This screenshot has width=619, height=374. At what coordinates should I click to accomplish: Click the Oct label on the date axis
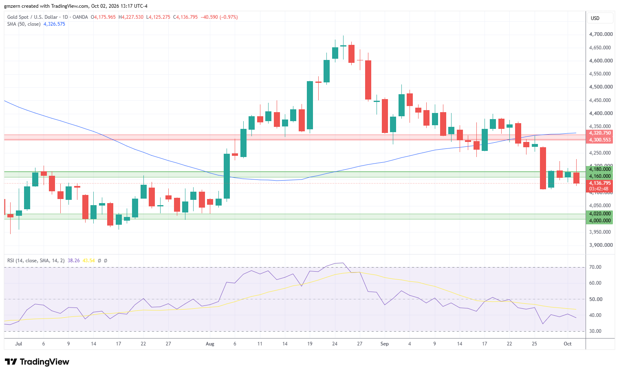coord(568,344)
